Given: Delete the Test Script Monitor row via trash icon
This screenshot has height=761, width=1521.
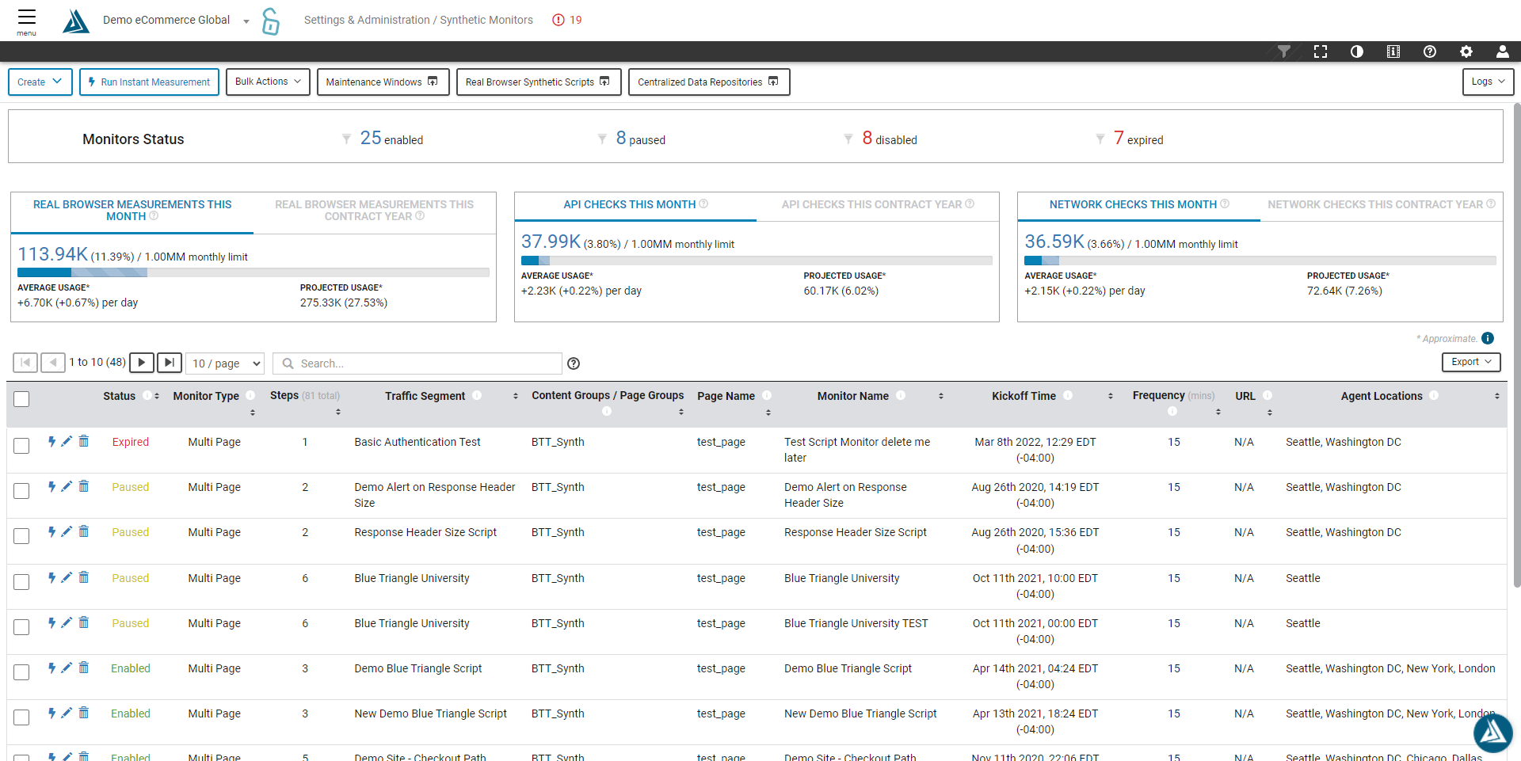Looking at the screenshot, I should click(x=84, y=441).
